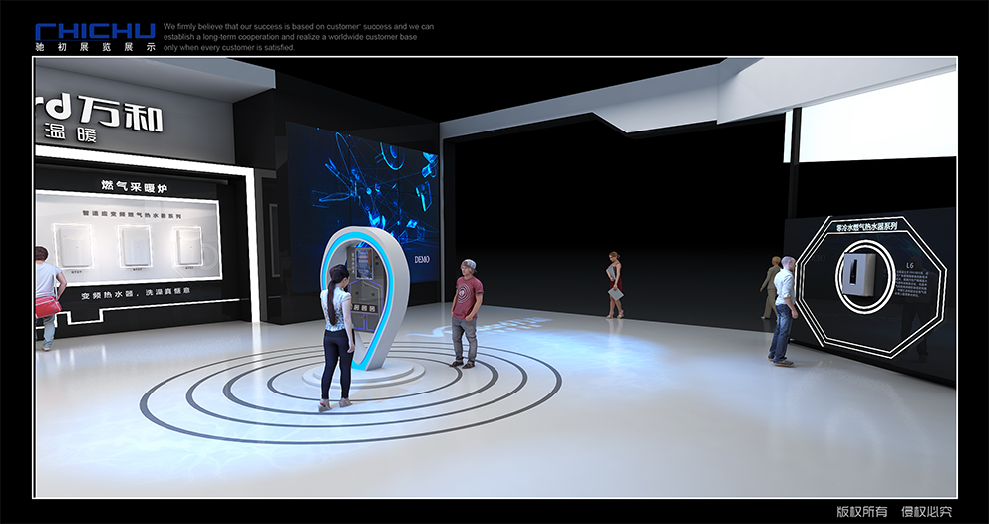Click the woman standing at the kiosk

pos(337,338)
